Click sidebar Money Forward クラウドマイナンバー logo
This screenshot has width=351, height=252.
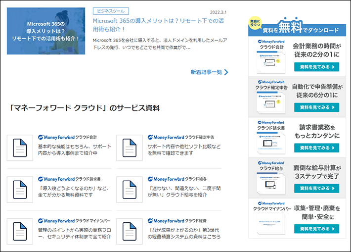(x=272, y=206)
